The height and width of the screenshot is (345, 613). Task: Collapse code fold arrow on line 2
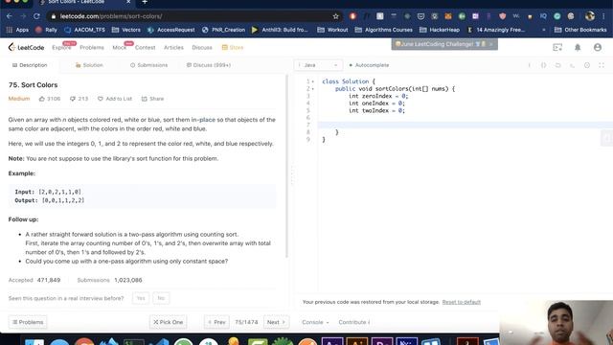click(313, 89)
